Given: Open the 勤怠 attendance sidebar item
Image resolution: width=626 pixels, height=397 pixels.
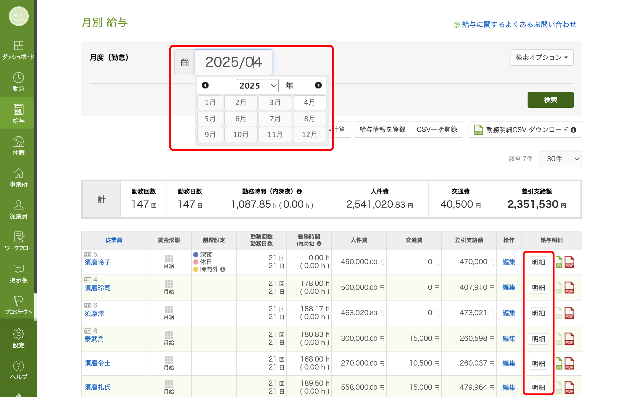Looking at the screenshot, I should point(18,82).
